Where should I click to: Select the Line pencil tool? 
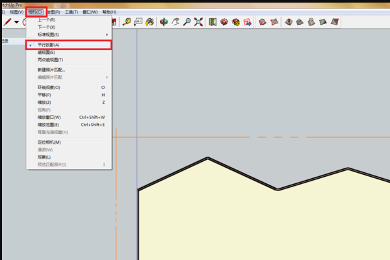(x=7, y=22)
